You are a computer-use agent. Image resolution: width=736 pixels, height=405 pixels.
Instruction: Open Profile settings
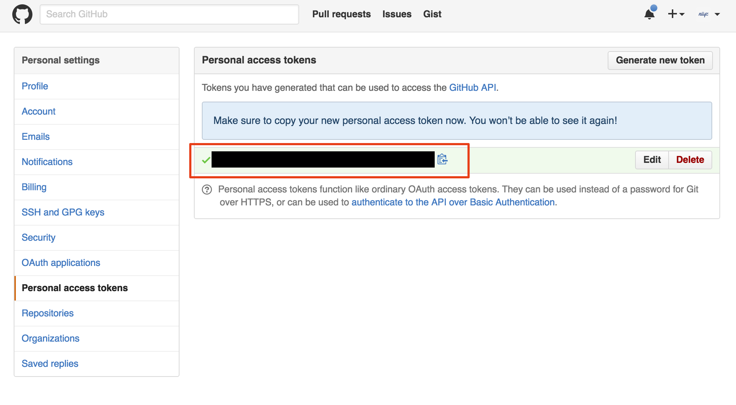tap(97, 86)
